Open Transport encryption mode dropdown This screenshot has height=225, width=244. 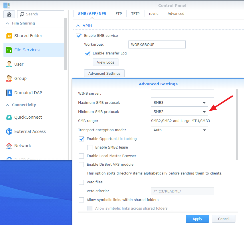click(179, 130)
